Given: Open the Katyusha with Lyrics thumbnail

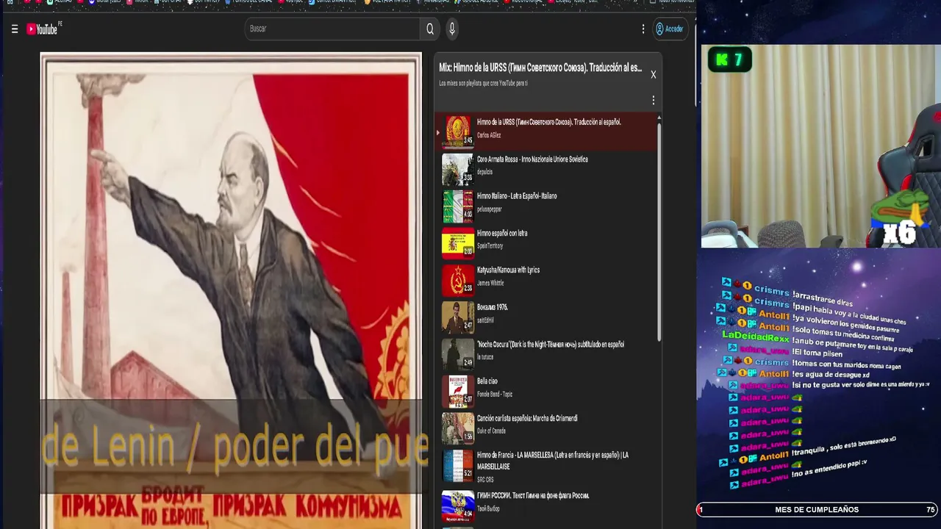Looking at the screenshot, I should pyautogui.click(x=457, y=279).
